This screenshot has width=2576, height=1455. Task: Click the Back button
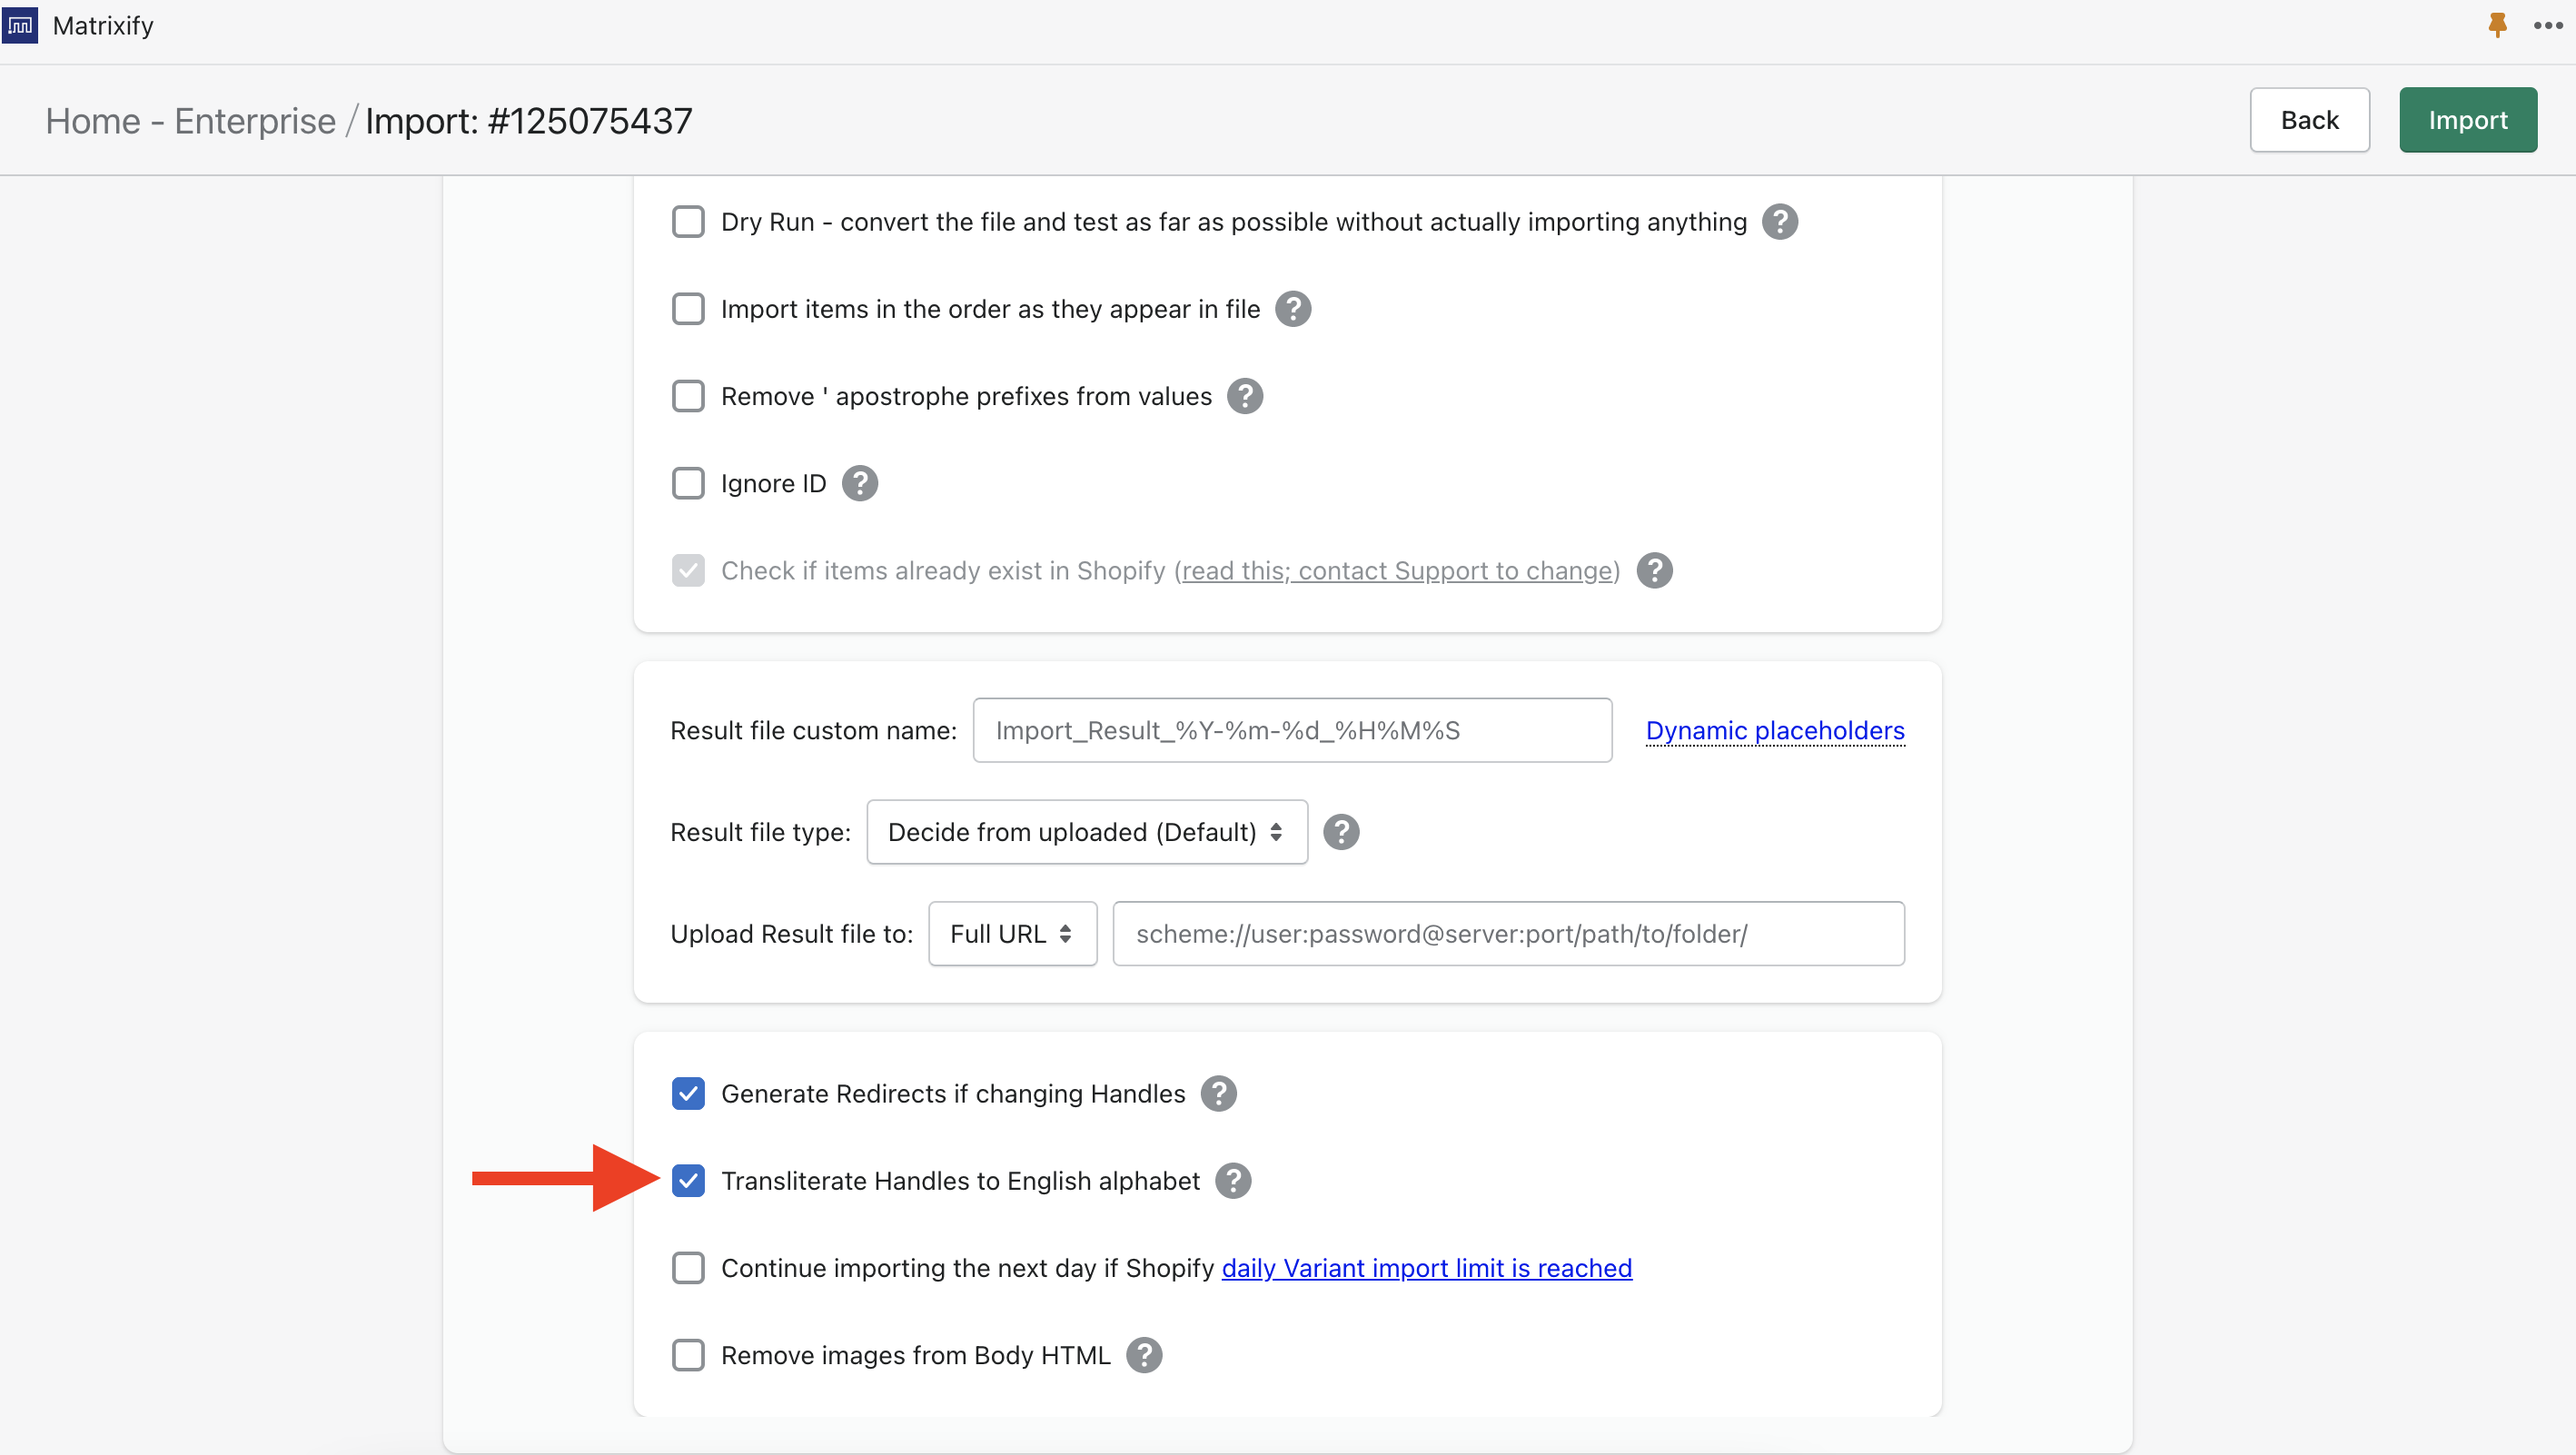(x=2309, y=120)
